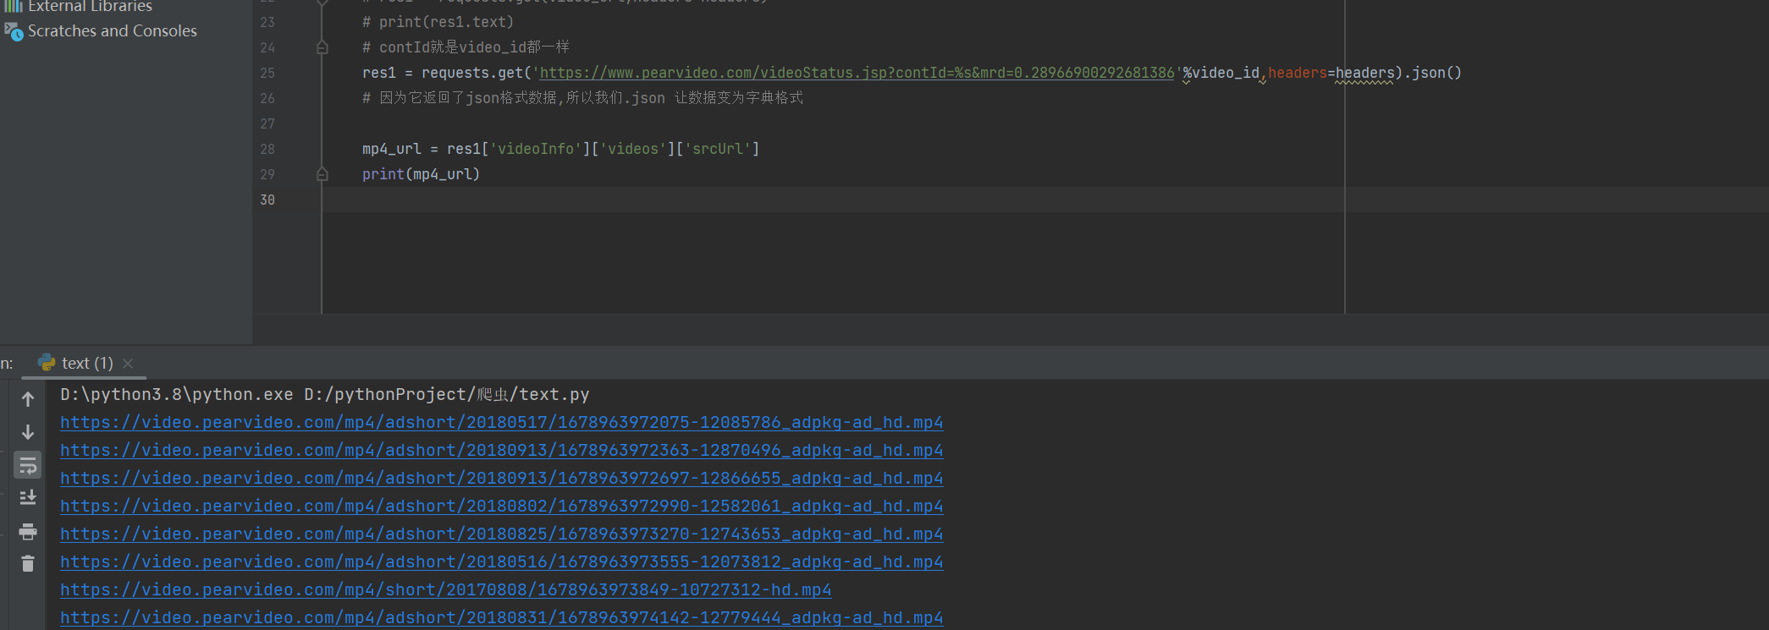Select the External Libraries tree node

click(90, 6)
